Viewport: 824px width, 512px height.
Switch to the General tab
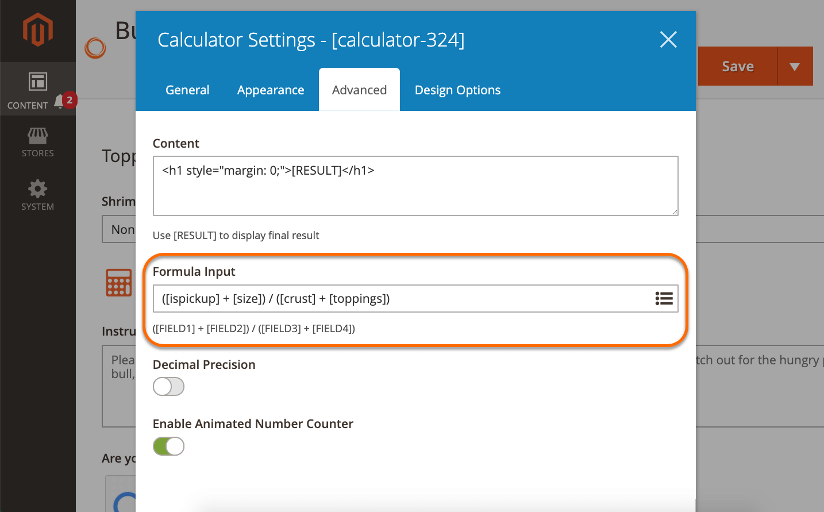[187, 90]
